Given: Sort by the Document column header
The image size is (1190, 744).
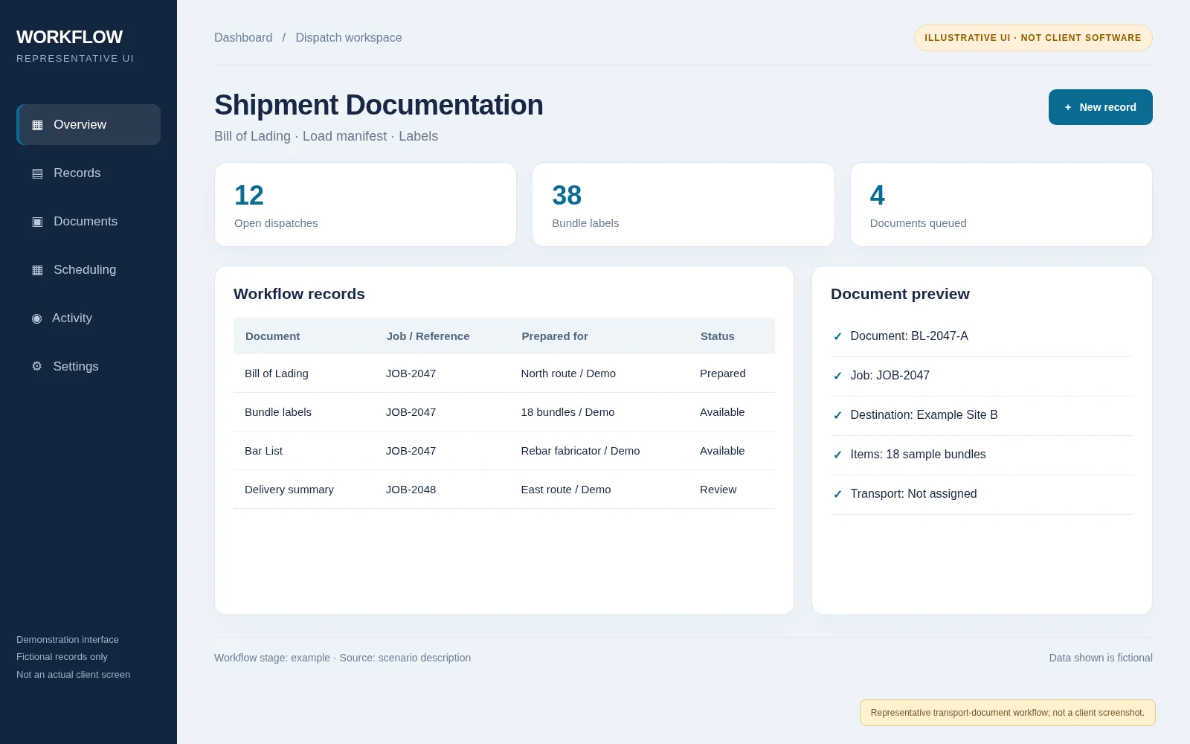Looking at the screenshot, I should (x=272, y=336).
